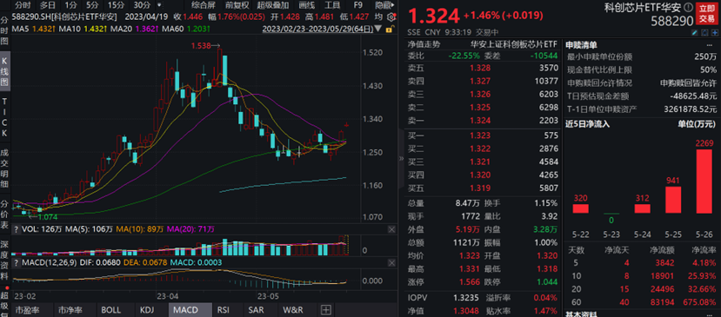Switch to 分时 period tab

pyautogui.click(x=23, y=5)
